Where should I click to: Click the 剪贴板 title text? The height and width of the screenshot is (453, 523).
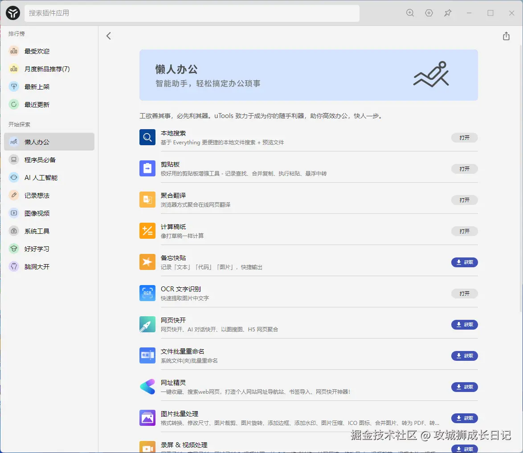[170, 164]
